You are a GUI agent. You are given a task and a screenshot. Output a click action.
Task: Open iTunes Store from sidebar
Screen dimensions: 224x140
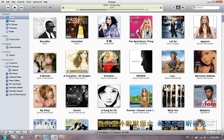[x=14, y=40]
